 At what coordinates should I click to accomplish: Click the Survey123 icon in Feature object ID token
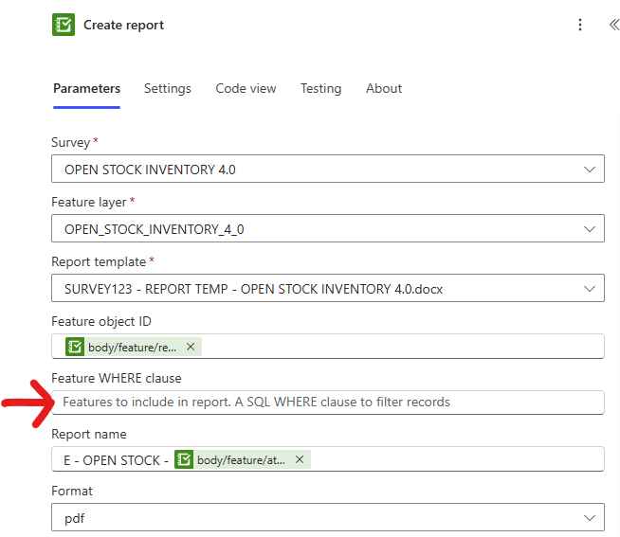point(75,347)
